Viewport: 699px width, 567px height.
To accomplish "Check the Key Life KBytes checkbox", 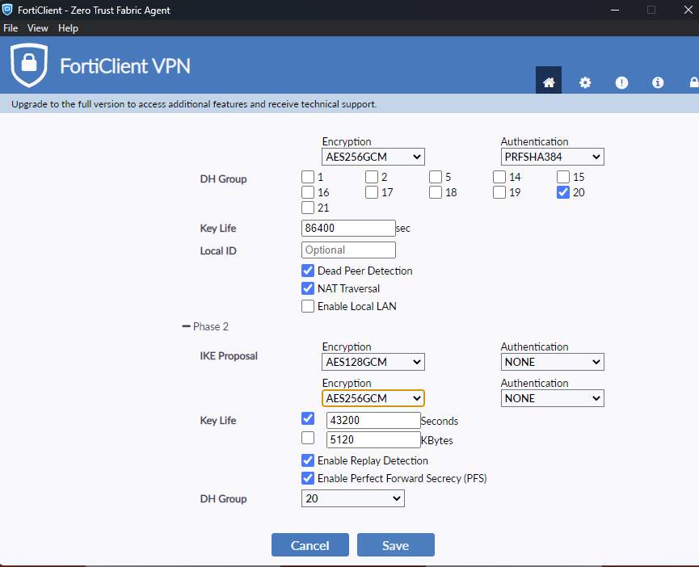I will click(x=308, y=438).
